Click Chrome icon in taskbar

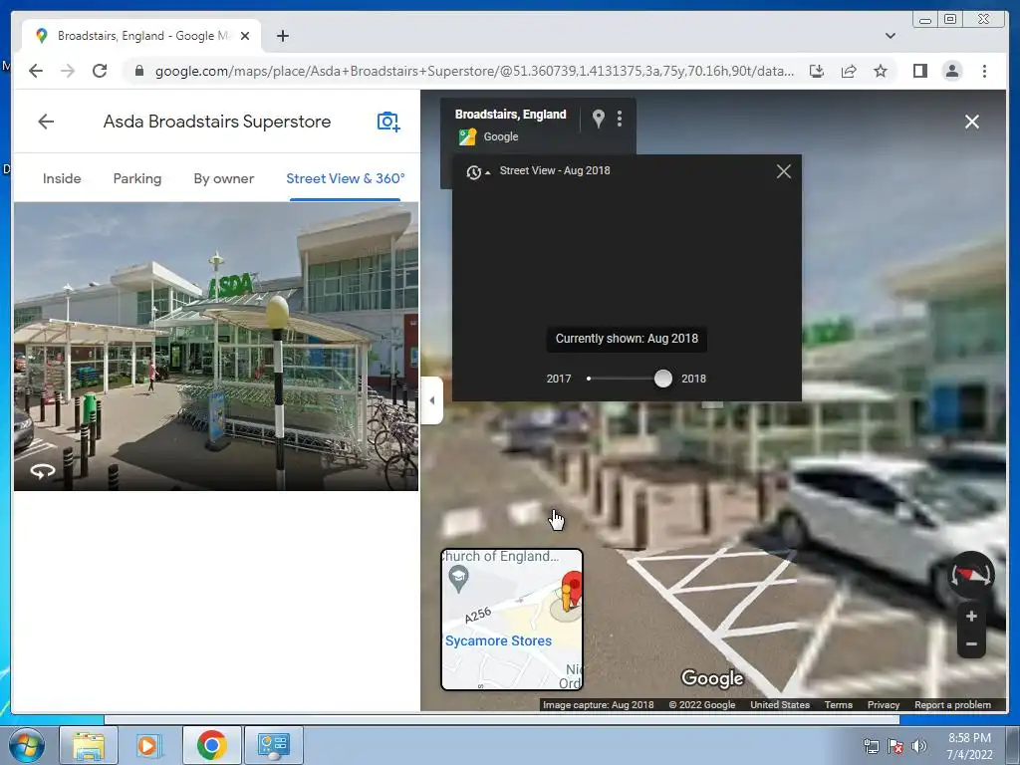[211, 745]
